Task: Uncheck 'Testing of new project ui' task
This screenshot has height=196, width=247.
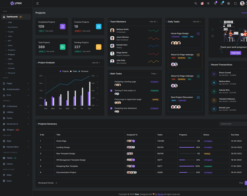Action: point(111,91)
